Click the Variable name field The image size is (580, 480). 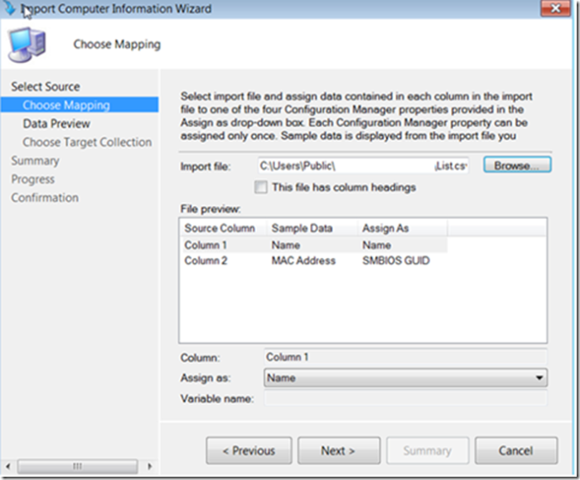tap(406, 399)
